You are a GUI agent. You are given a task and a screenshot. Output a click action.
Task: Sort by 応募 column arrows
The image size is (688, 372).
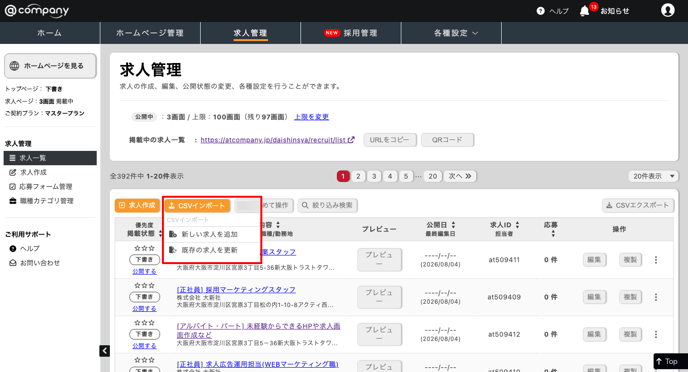[x=553, y=234]
